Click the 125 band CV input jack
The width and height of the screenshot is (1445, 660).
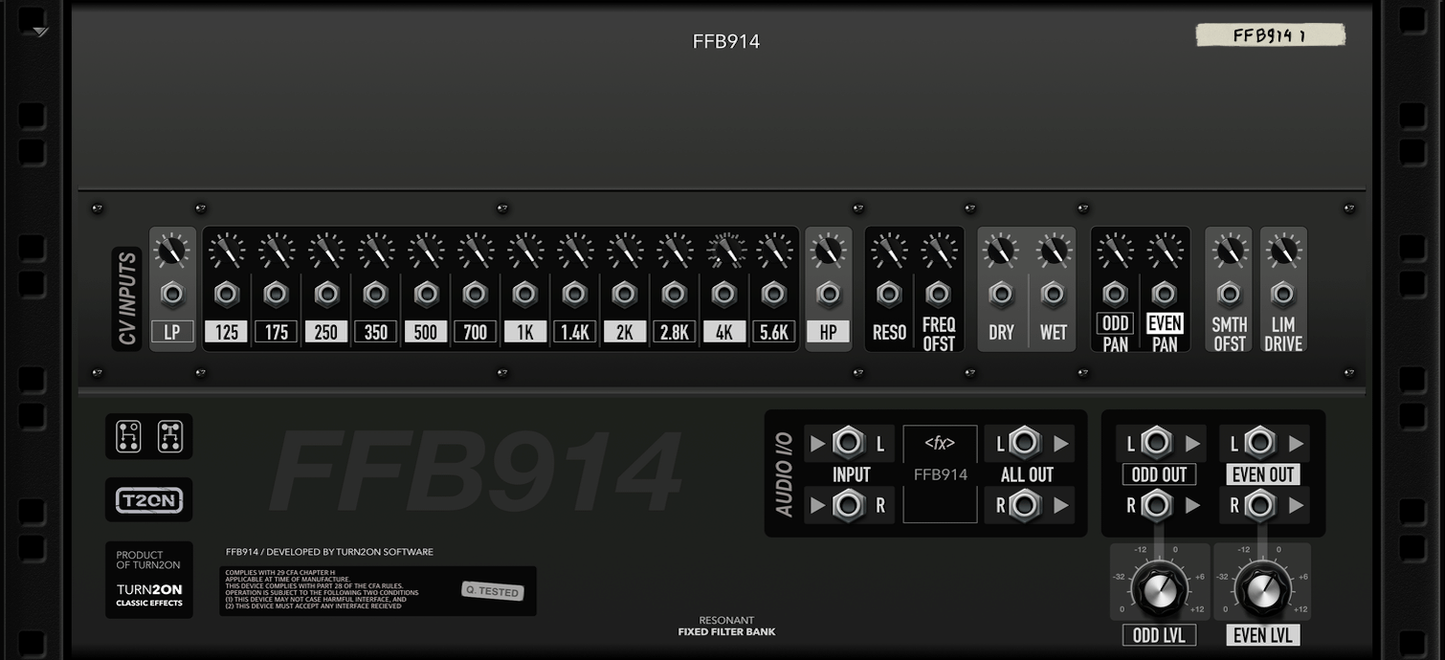tap(227, 294)
